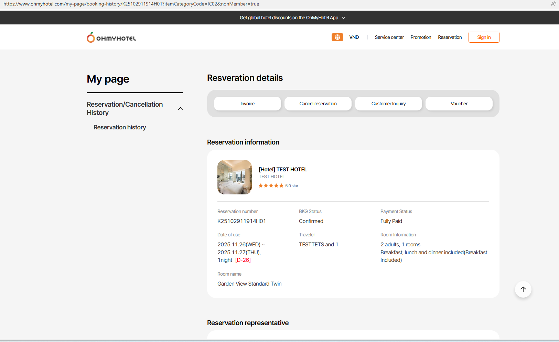The width and height of the screenshot is (559, 342).
Task: Click the read aloud icon in address bar
Action: pos(553,4)
